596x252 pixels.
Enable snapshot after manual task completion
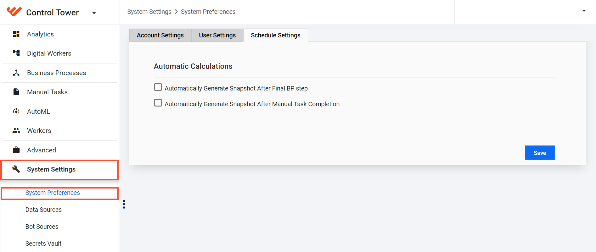(x=158, y=103)
